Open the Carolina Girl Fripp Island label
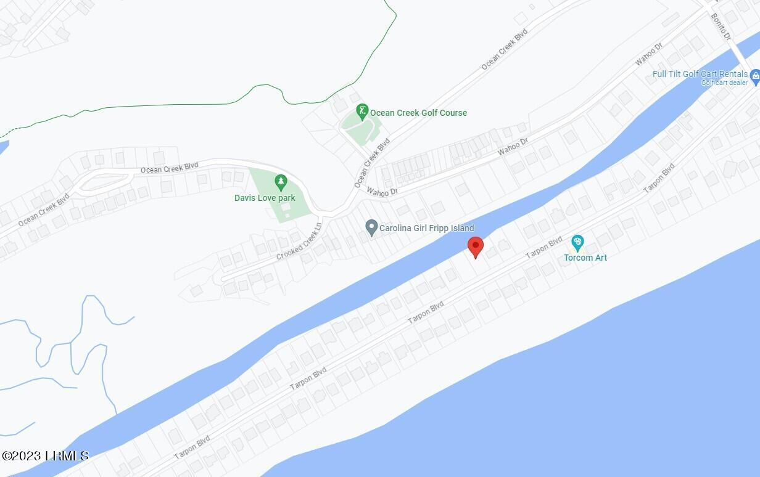The image size is (760, 477). pyautogui.click(x=427, y=228)
